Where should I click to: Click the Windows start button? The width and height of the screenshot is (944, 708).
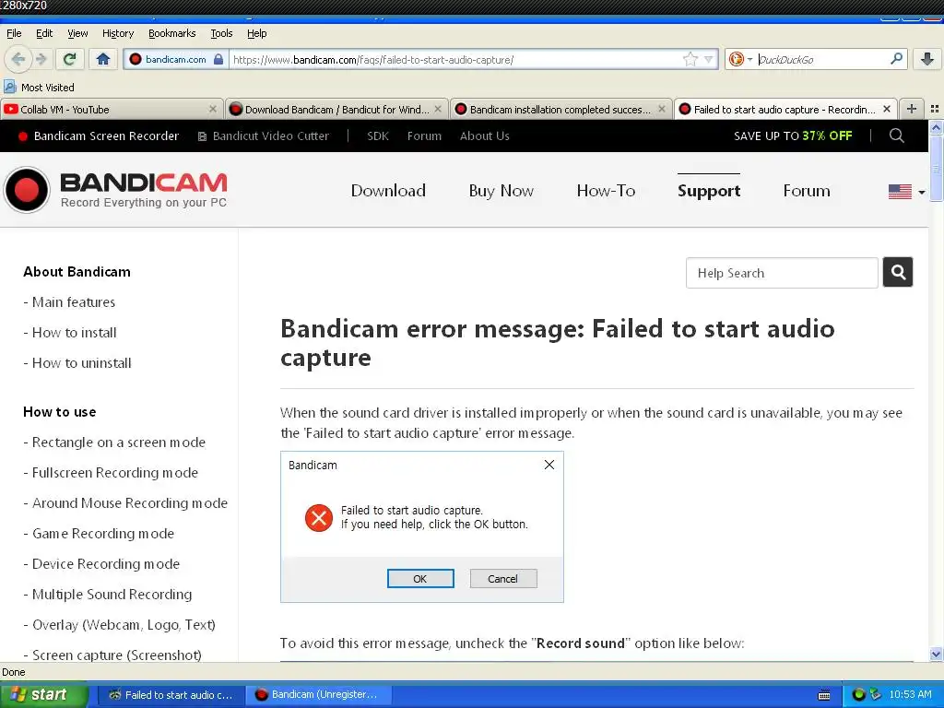tap(44, 694)
